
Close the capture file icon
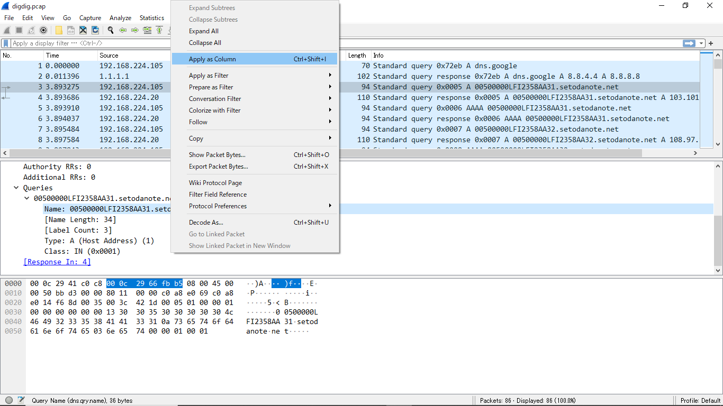(x=83, y=30)
